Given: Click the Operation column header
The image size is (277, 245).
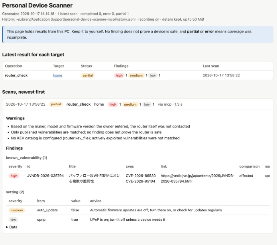Looking at the screenshot, I should pos(14,66).
